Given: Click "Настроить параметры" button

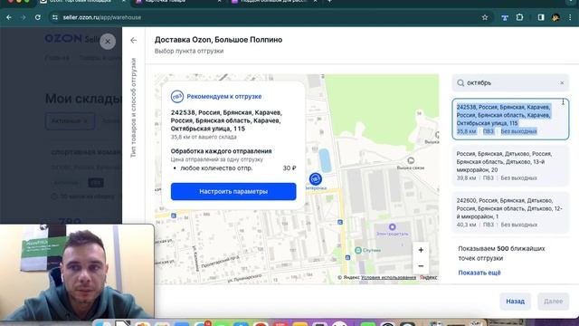Looking at the screenshot, I should [233, 191].
